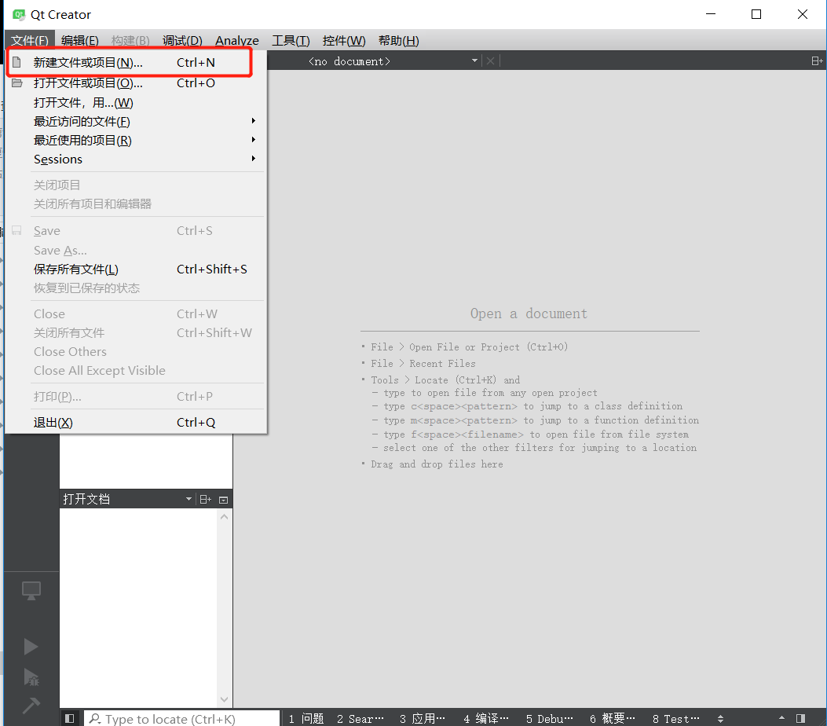The image size is (827, 726).
Task: Click the green Run play button
Action: click(31, 647)
